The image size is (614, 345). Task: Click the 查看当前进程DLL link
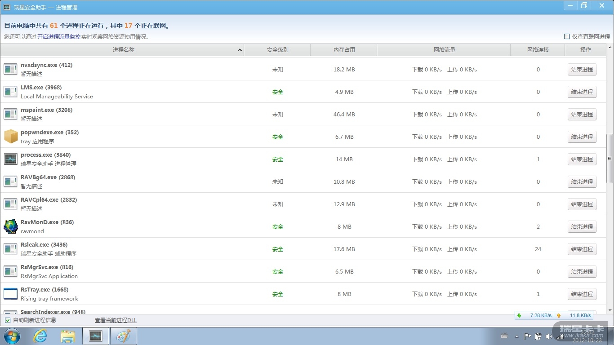(x=116, y=320)
